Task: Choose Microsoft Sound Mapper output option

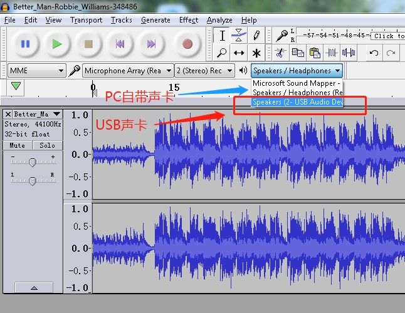Action: tap(297, 83)
